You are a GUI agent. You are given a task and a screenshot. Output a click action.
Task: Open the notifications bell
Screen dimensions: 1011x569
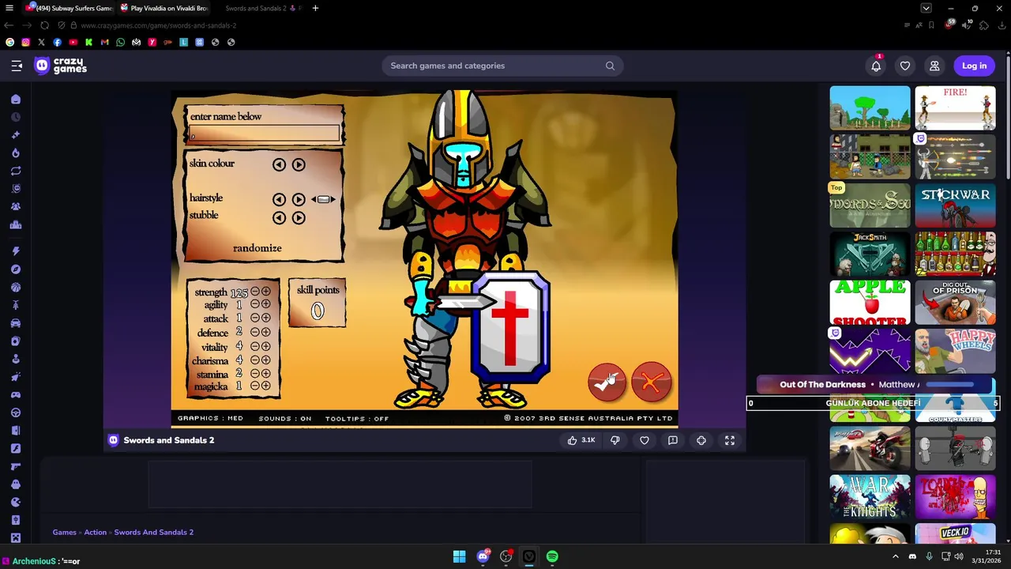click(x=876, y=66)
